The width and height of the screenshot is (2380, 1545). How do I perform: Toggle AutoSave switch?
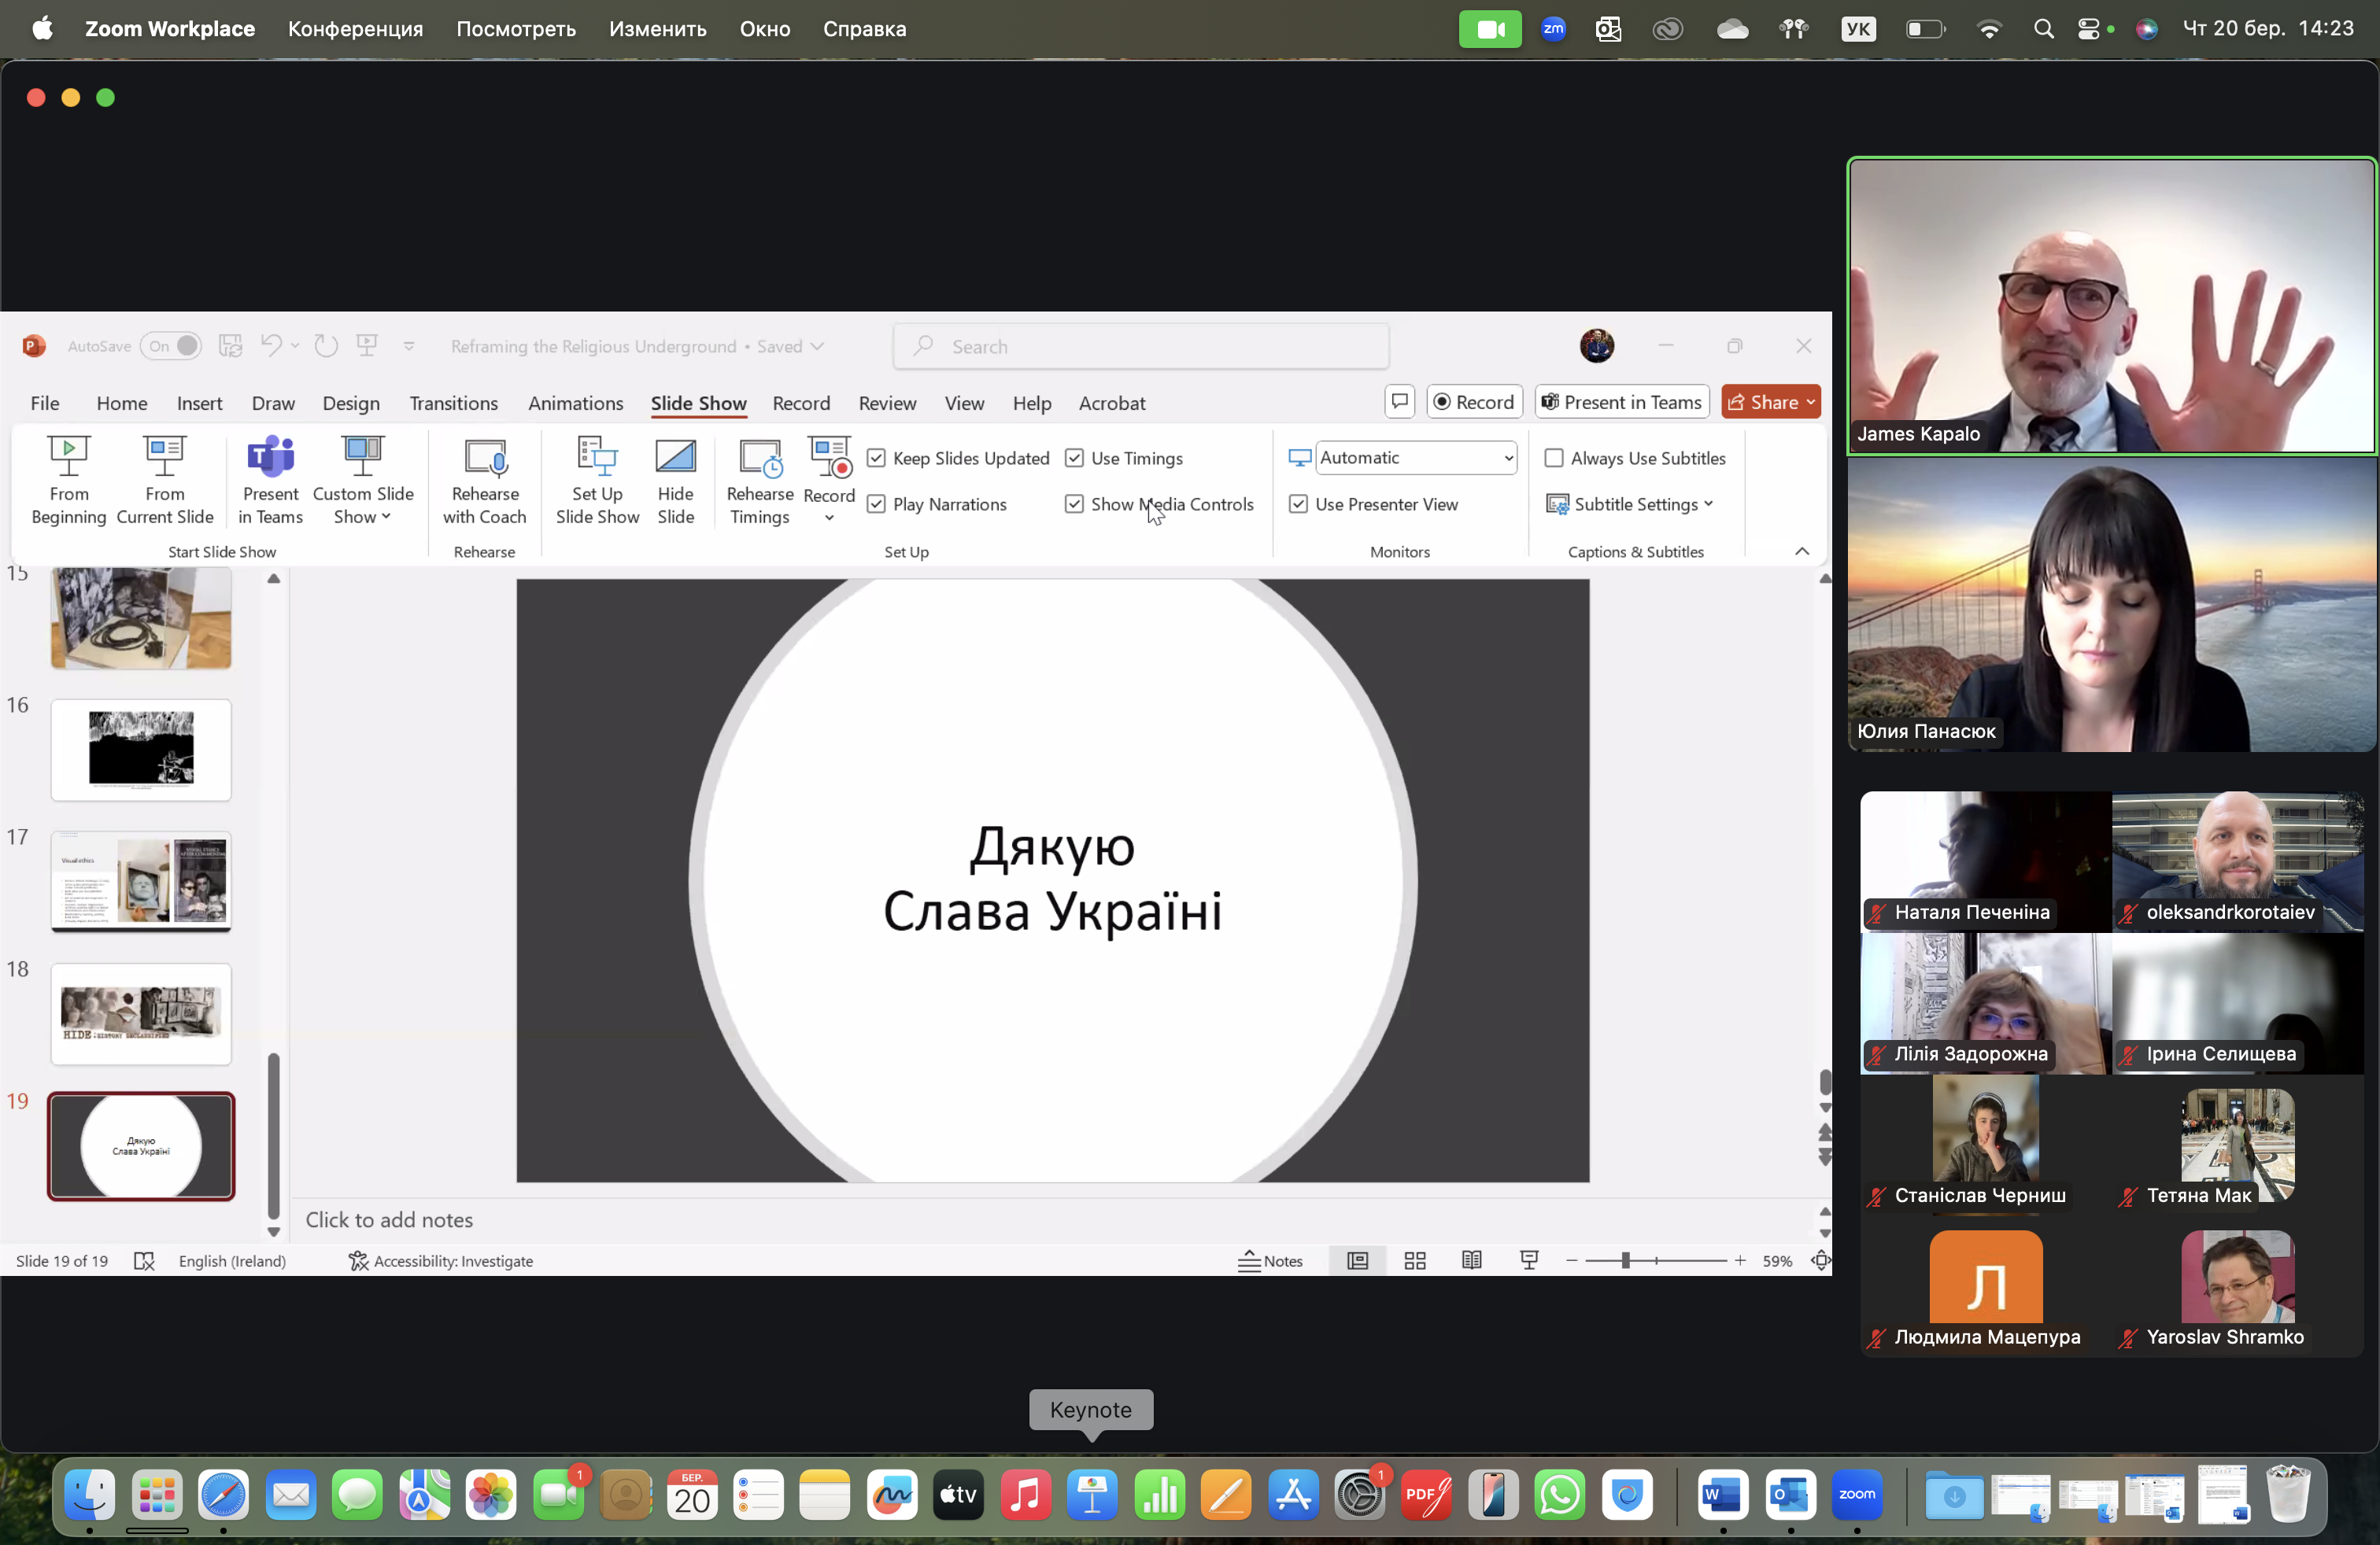point(171,346)
